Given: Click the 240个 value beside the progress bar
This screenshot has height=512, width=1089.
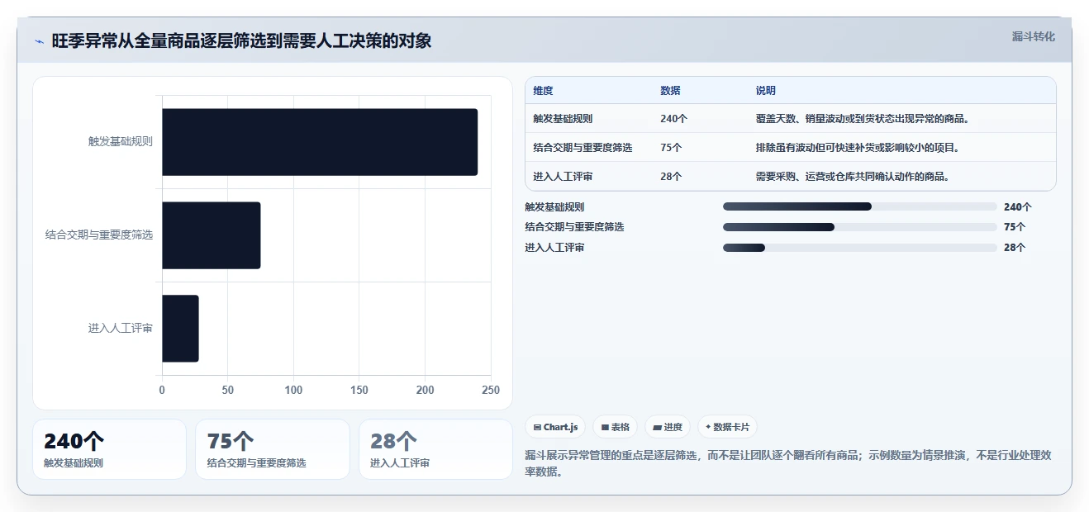Looking at the screenshot, I should 1017,207.
